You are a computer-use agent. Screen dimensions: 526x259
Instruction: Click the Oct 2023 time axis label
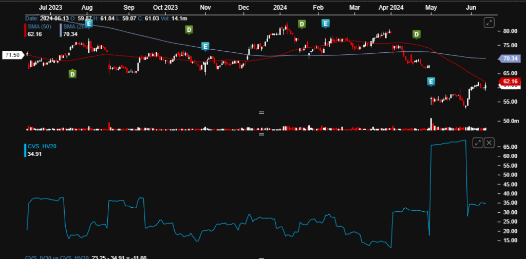(165, 7)
